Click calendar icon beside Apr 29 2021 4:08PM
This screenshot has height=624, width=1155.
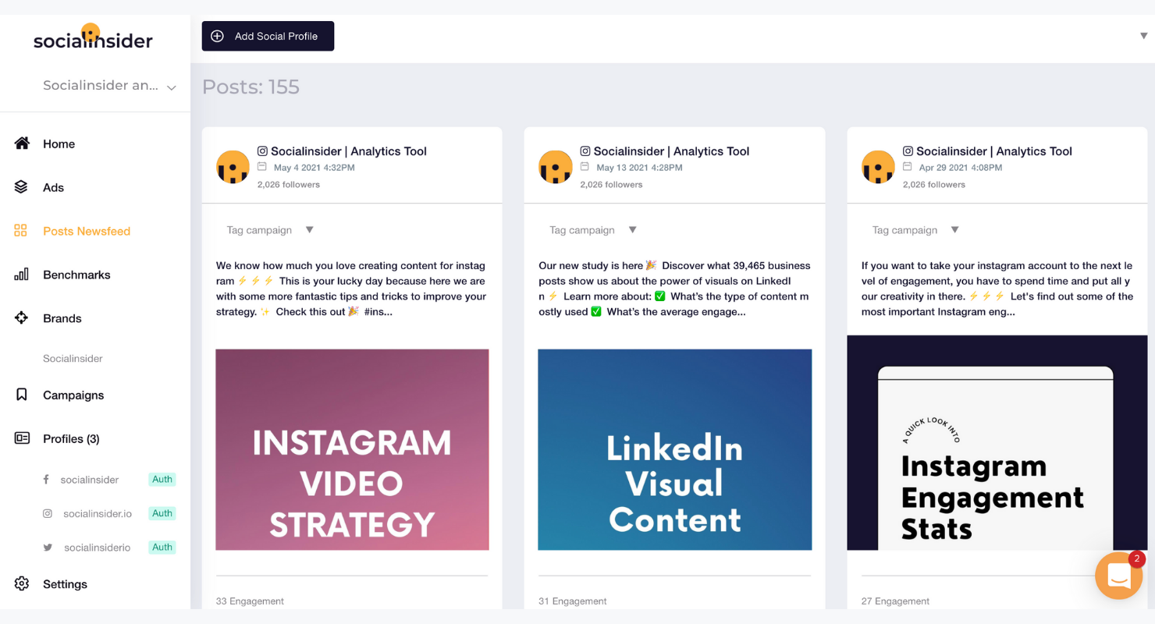(x=908, y=167)
